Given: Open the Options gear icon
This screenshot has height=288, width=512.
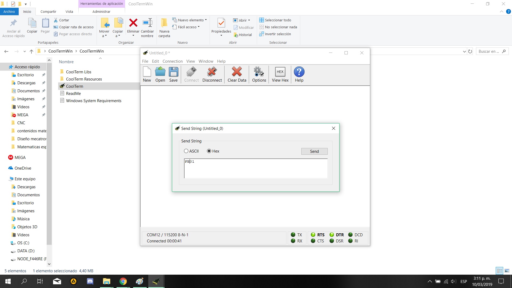Looking at the screenshot, I should 259,72.
